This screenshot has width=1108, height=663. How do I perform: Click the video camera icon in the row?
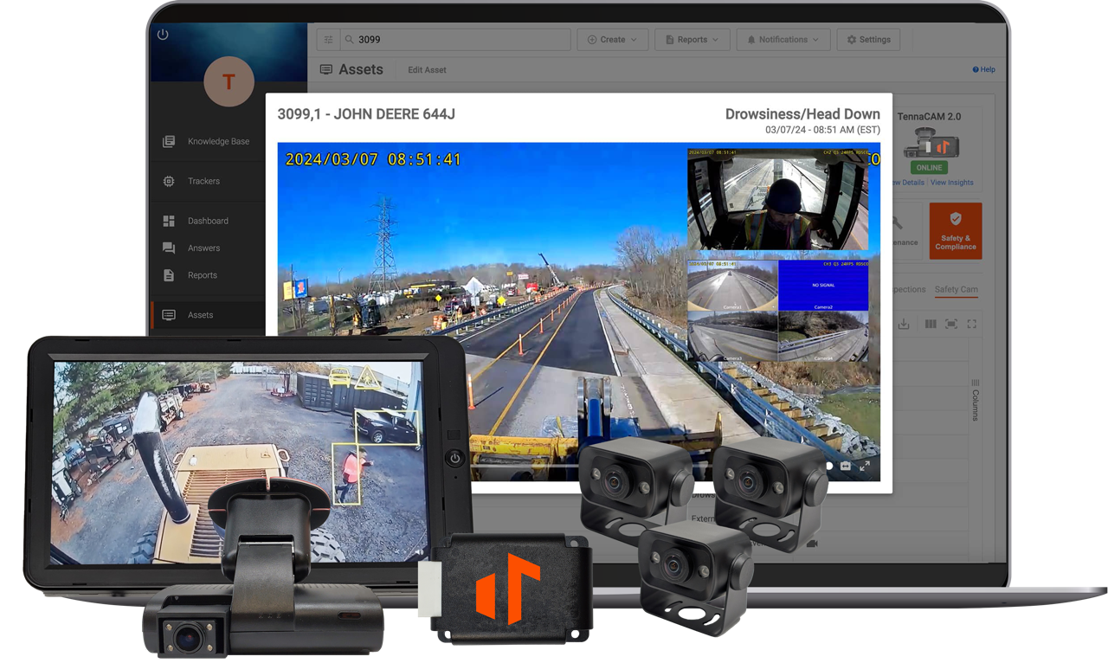812,544
